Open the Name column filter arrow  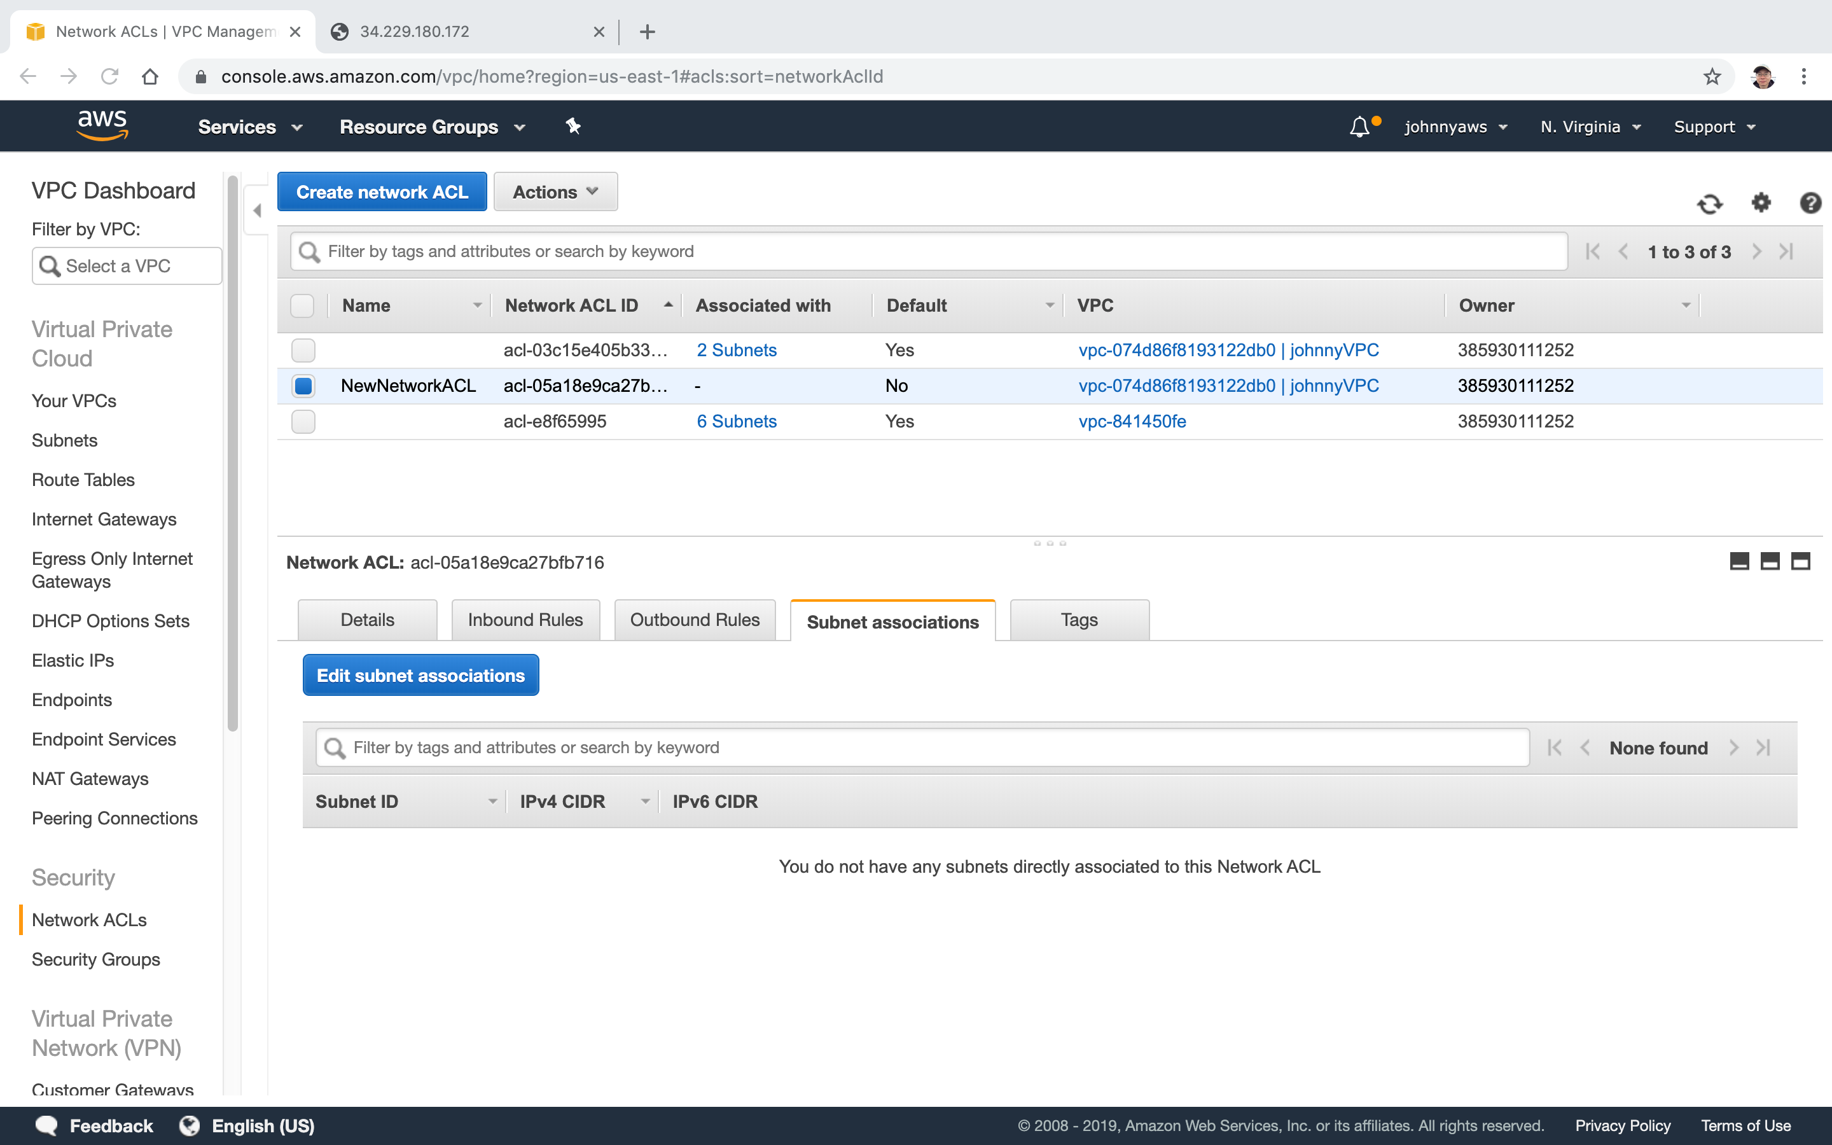tap(477, 305)
